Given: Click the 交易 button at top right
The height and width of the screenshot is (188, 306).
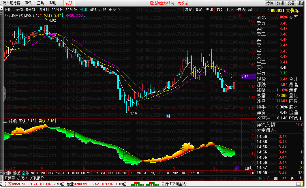Looking at the screenshot, I should click(x=291, y=3).
